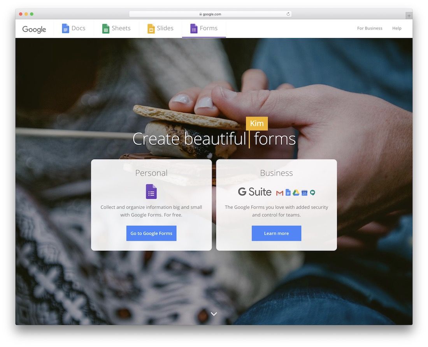
Task: Click the Create beautiful forms headline
Action: (x=214, y=139)
